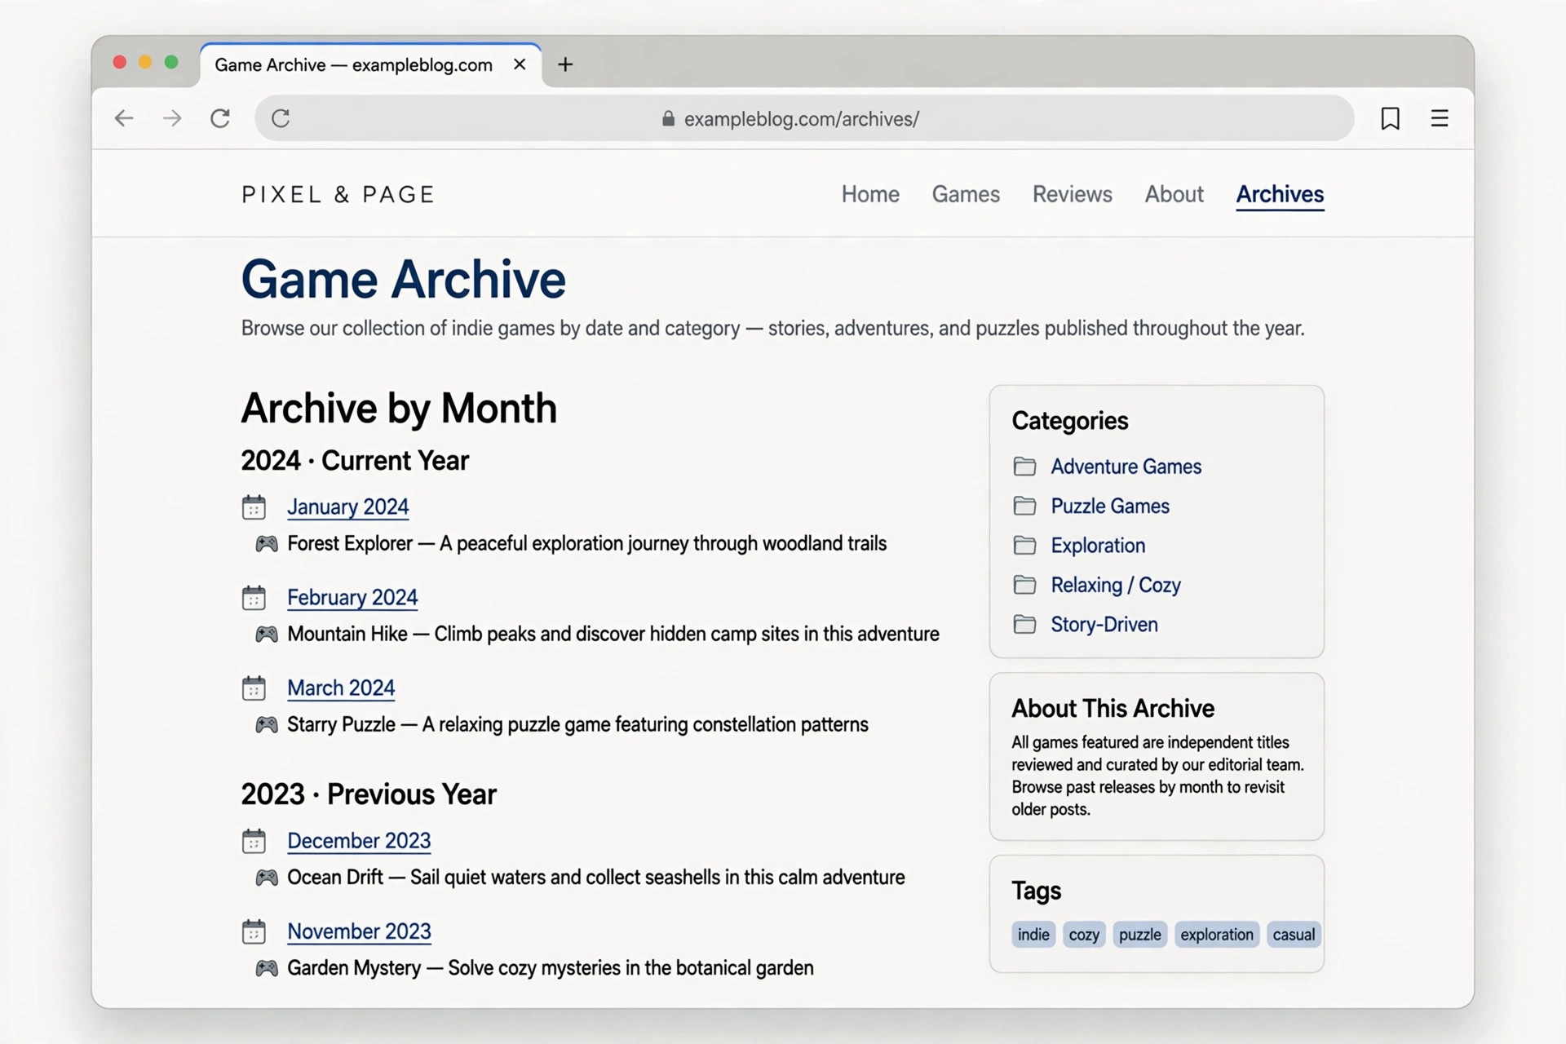Reload page using toolbar refresh icon
Viewport: 1566px width, 1044px height.
point(220,118)
